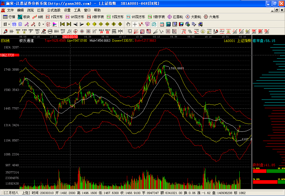Expand the candlestick chart type dropdown arrow
Viewport: 285px width, 196px height.
43,24
